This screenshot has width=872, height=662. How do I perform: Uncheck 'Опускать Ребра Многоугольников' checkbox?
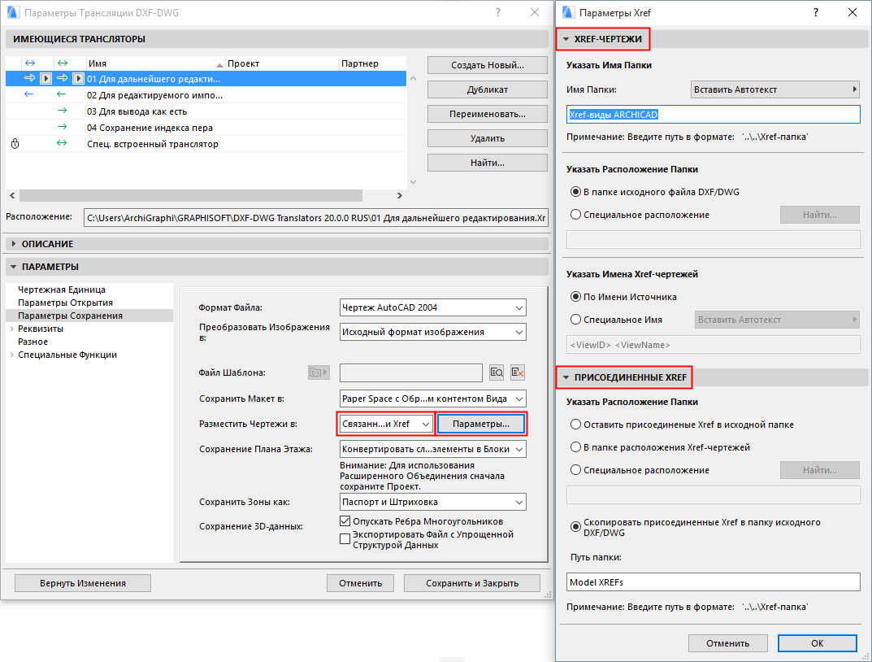coord(345,521)
